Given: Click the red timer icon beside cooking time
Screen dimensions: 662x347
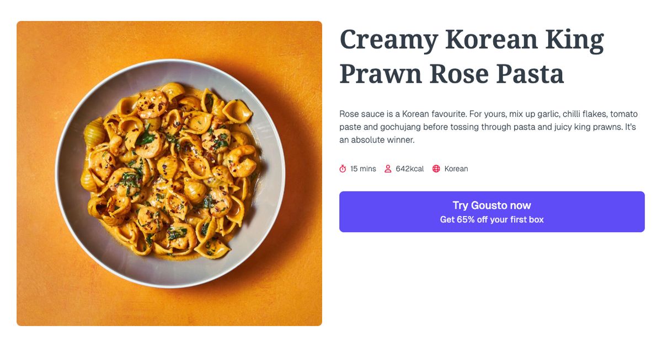Looking at the screenshot, I should click(x=343, y=169).
